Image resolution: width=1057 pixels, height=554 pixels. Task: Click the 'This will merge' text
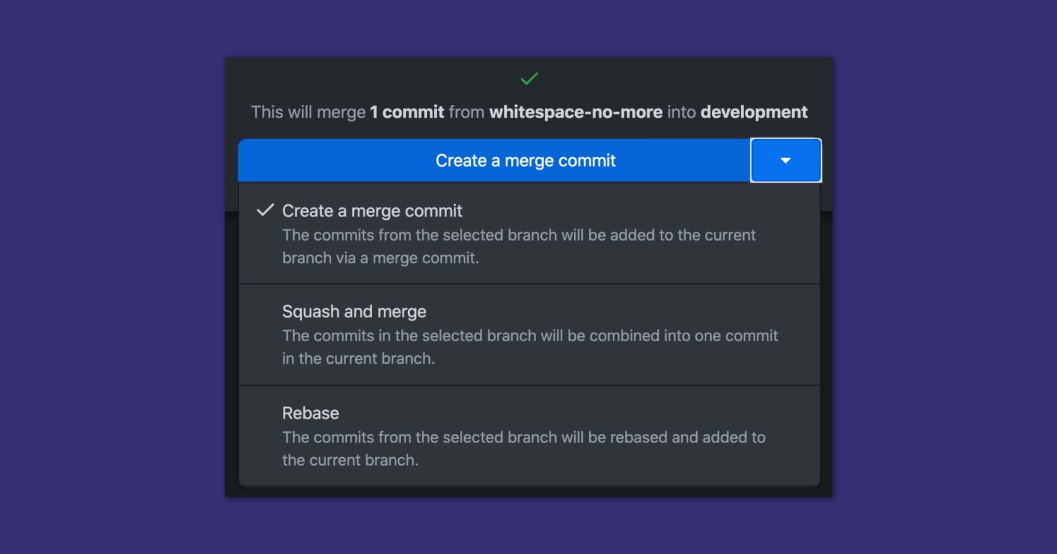coord(308,112)
